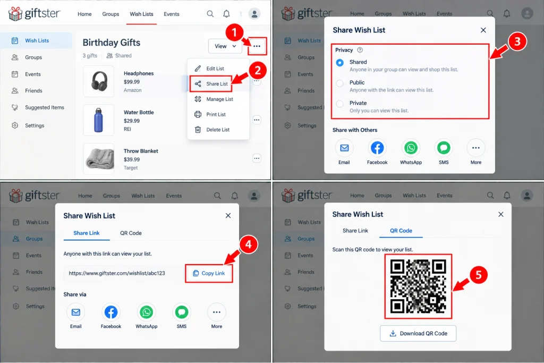544x363 pixels.
Task: Expand the View dropdown for Birthday Gifts
Action: (x=225, y=46)
